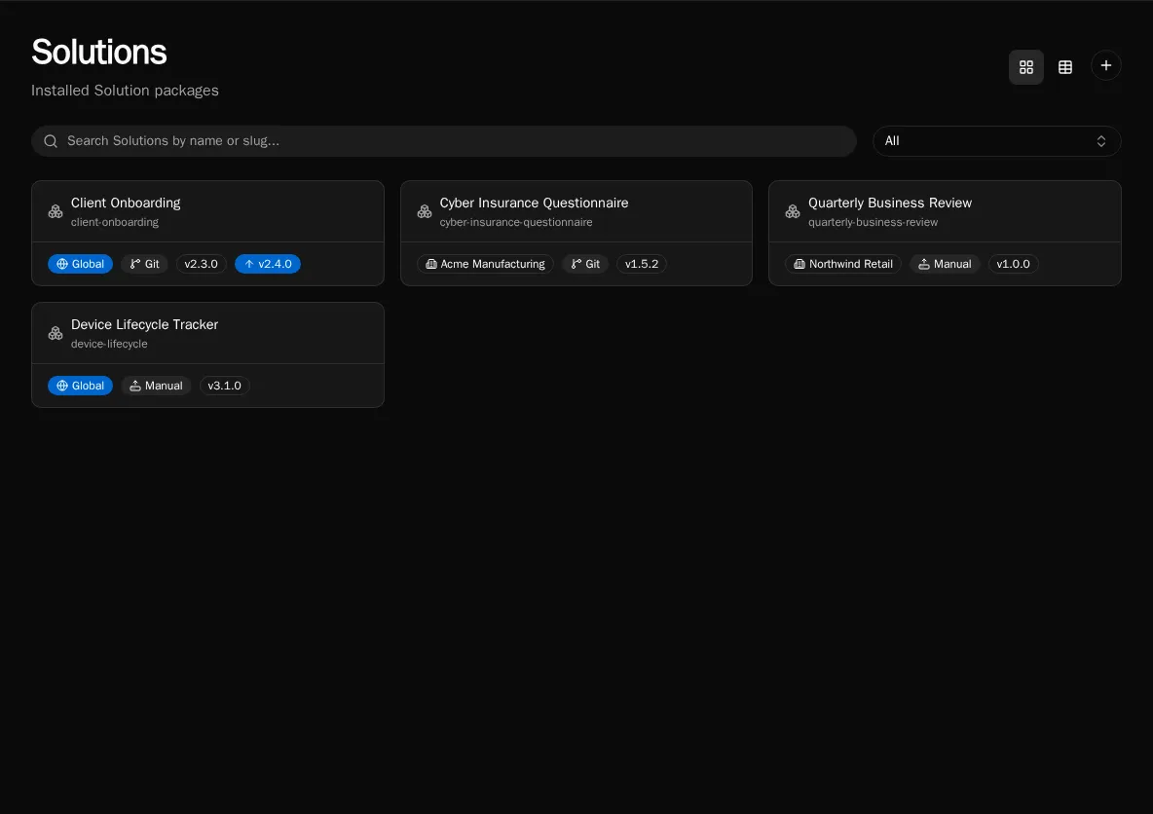Click the Acme Manufacturing organization badge

point(485,264)
